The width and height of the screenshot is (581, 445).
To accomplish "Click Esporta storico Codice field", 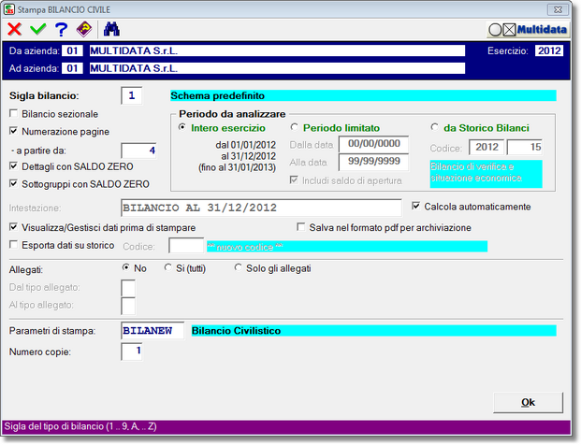I will tap(186, 246).
